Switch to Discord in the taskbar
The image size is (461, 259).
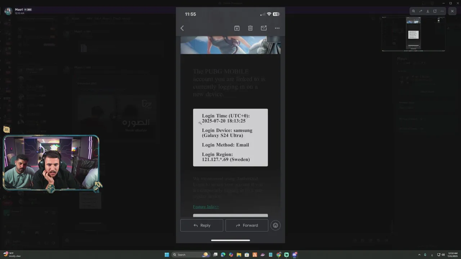[x=295, y=255]
